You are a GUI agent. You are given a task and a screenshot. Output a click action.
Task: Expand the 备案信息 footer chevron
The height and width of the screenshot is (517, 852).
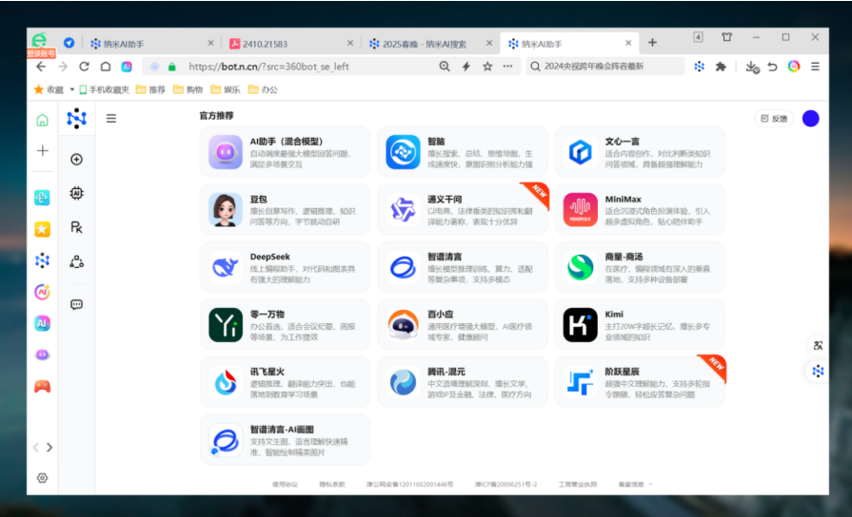point(651,484)
